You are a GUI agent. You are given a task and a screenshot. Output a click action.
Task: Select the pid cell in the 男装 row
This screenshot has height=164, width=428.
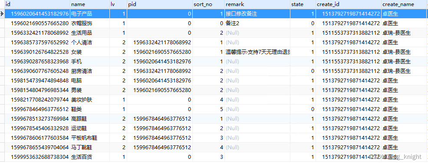(160, 90)
